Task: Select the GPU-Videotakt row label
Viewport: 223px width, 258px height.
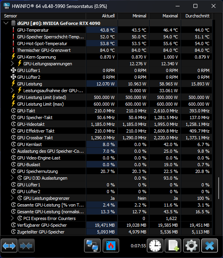Action: [31, 124]
